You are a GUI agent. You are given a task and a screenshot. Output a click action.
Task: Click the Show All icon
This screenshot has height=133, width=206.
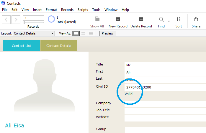pos(97,19)
